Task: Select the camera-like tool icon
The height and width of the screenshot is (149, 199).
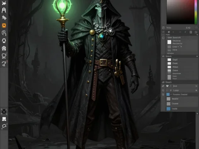Action: [x=4, y=48]
